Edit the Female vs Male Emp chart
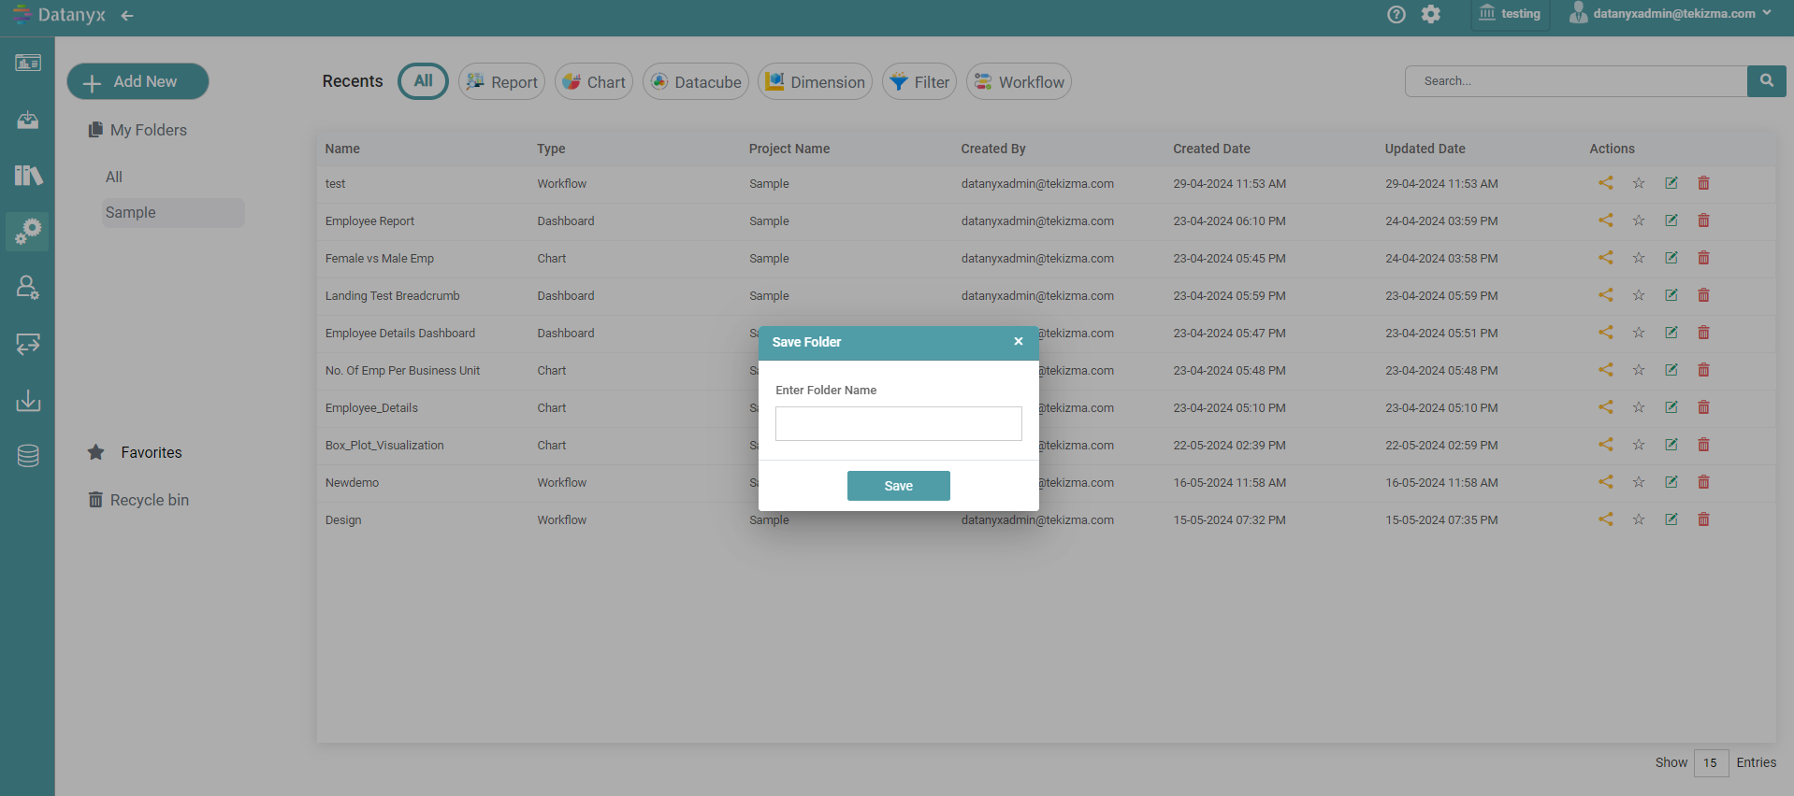Image resolution: width=1794 pixels, height=796 pixels. click(1671, 258)
